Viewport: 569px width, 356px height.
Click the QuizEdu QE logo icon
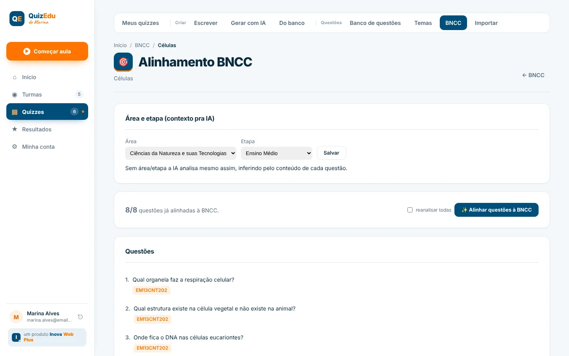pos(17,19)
